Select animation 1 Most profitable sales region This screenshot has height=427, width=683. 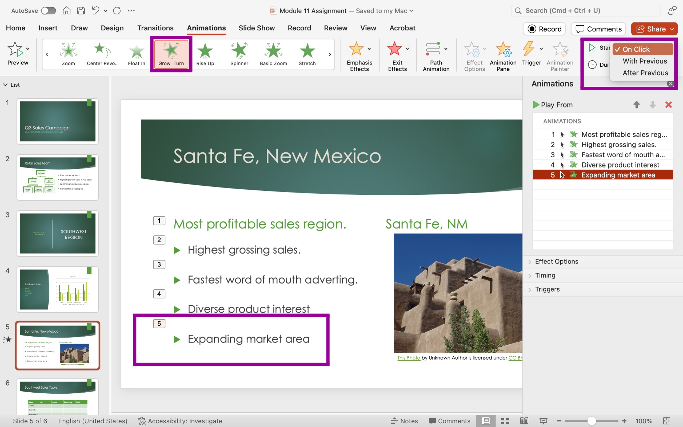tap(603, 134)
